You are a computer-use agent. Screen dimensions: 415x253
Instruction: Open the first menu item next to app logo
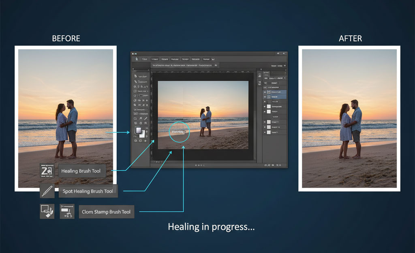coord(145,59)
